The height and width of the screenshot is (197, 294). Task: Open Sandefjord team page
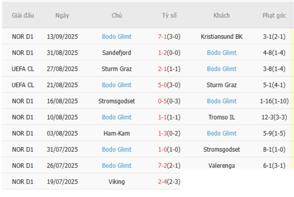point(117,53)
